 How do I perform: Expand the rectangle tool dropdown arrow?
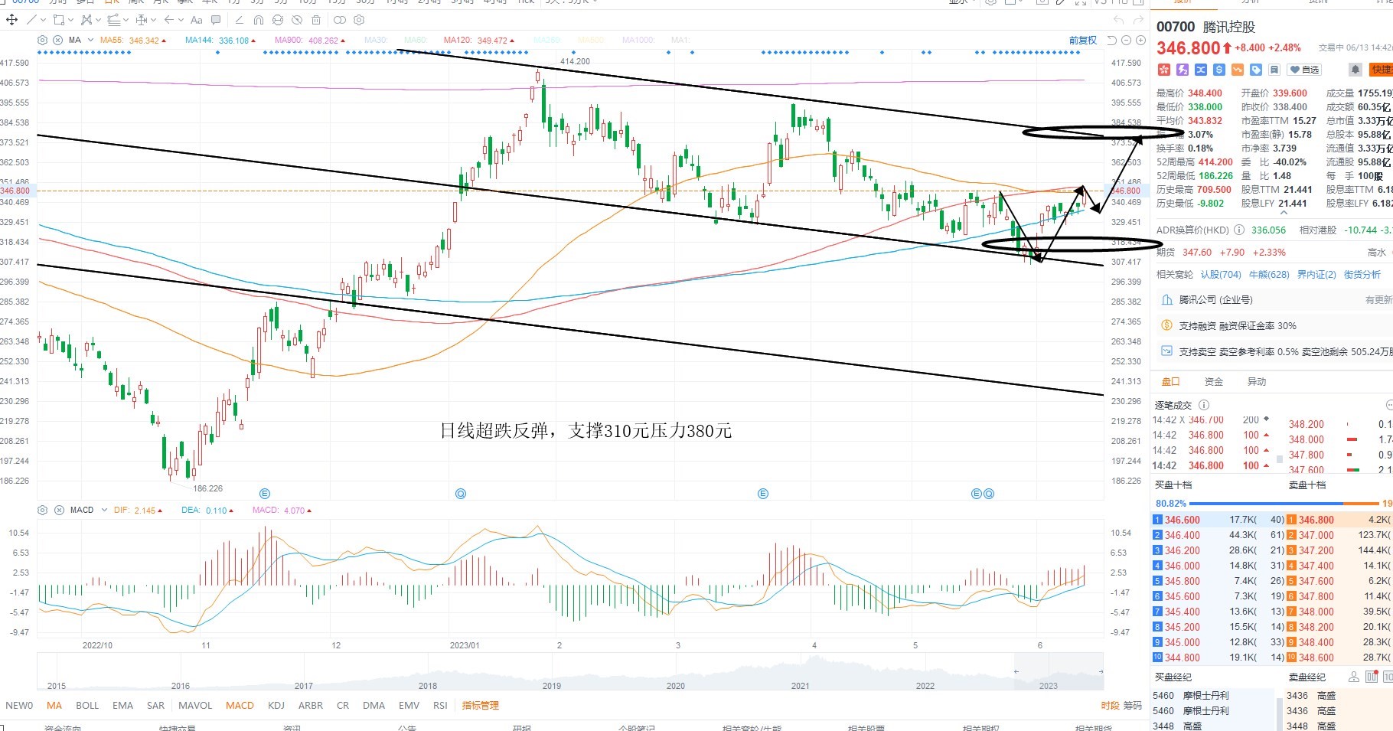coord(70,20)
